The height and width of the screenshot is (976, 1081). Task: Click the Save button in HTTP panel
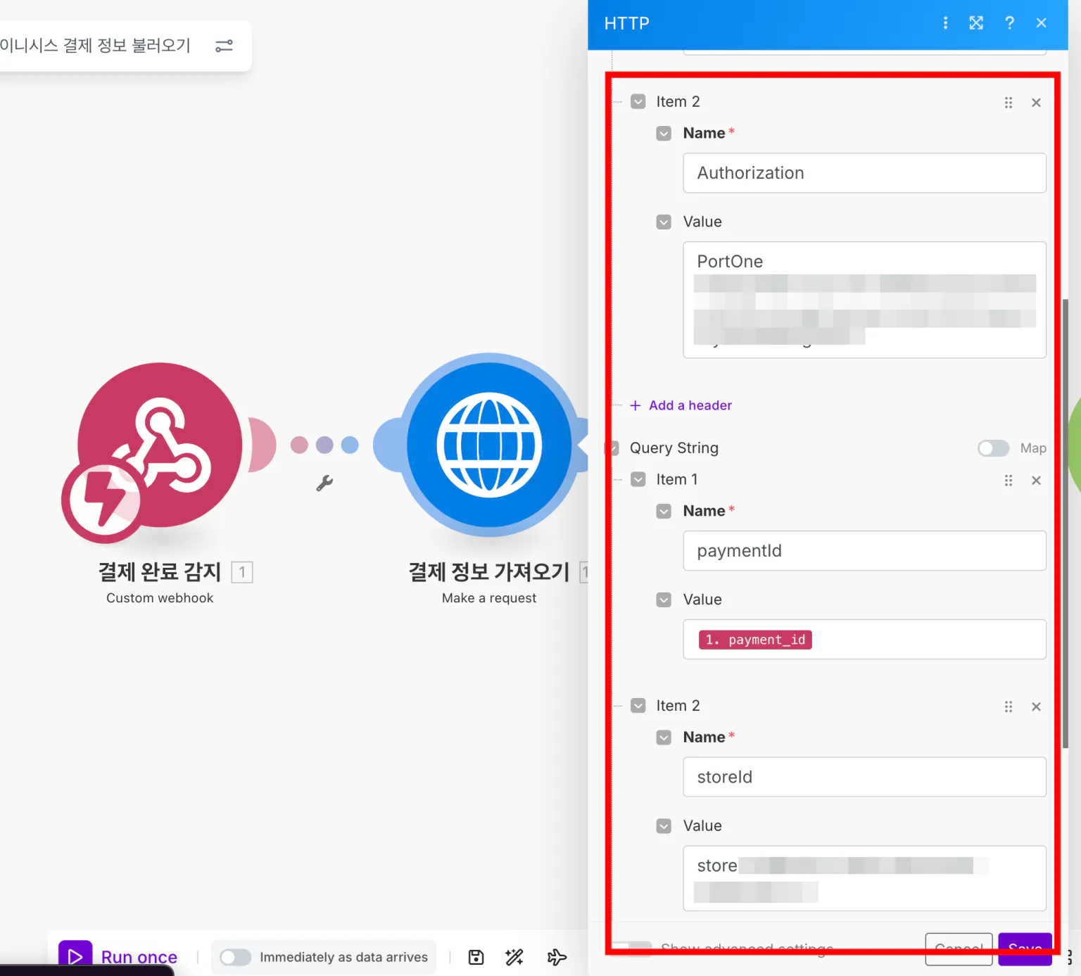[1025, 949]
